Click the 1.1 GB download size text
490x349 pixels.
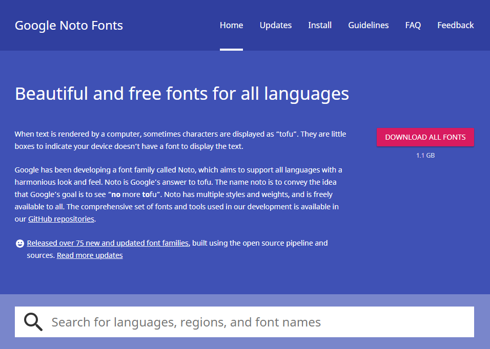tap(425, 156)
